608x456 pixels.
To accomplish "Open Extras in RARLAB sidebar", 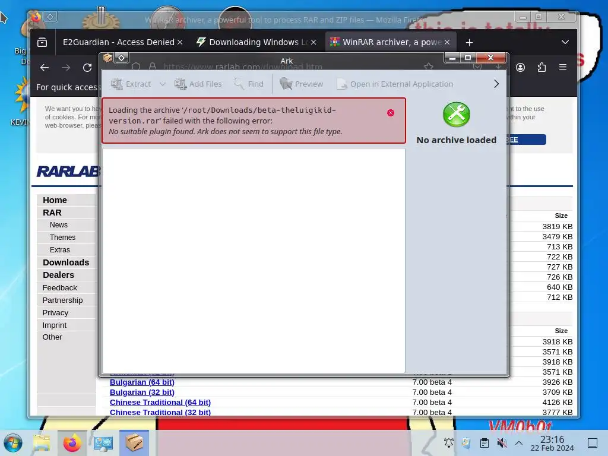I will [60, 250].
